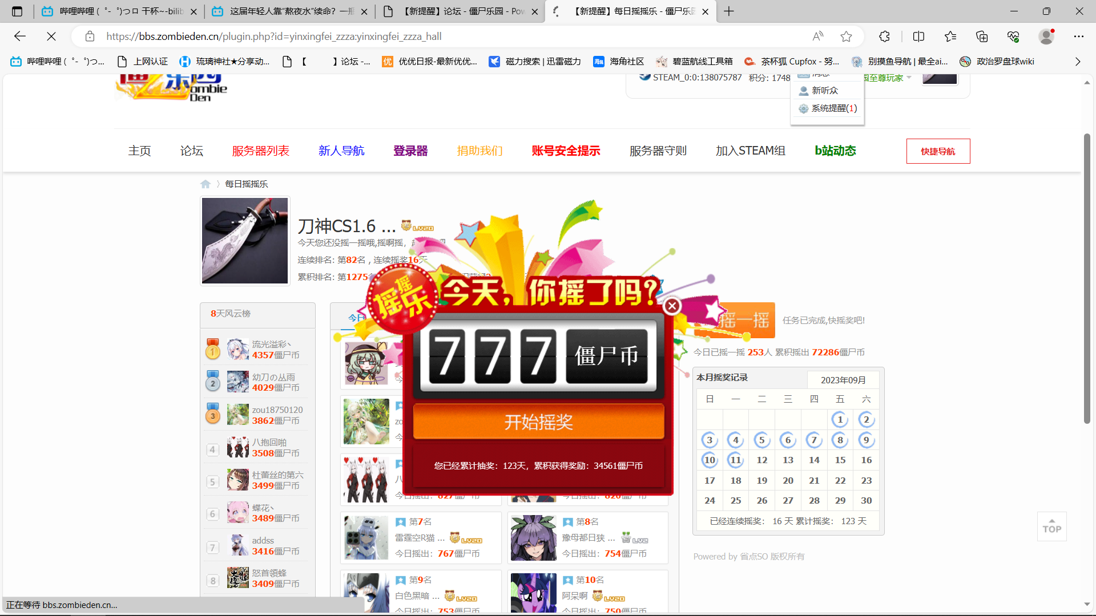The image size is (1096, 616).
Task: Close the 这届年轻人 bilibili tab
Action: click(x=364, y=11)
